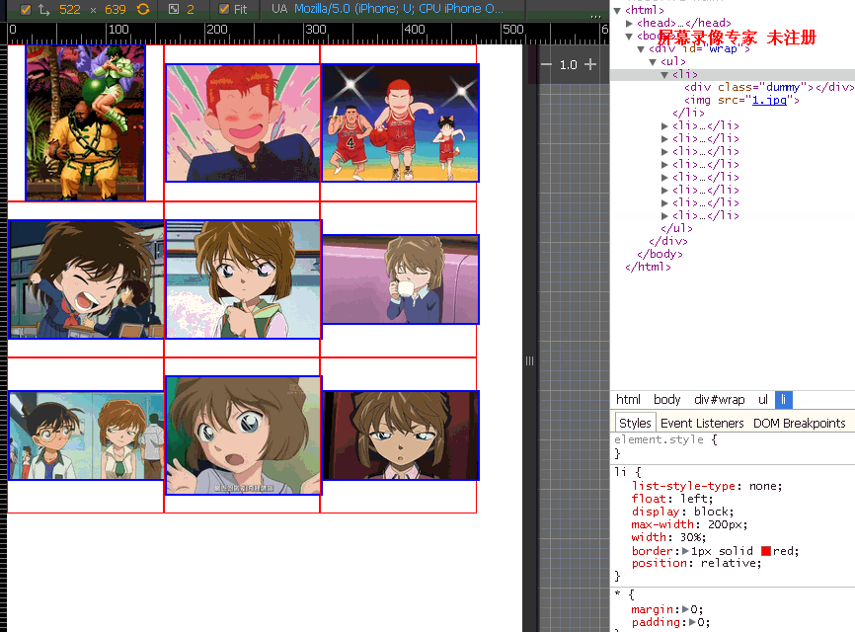Toggle the Fit checkbox
The height and width of the screenshot is (632, 855).
[224, 9]
